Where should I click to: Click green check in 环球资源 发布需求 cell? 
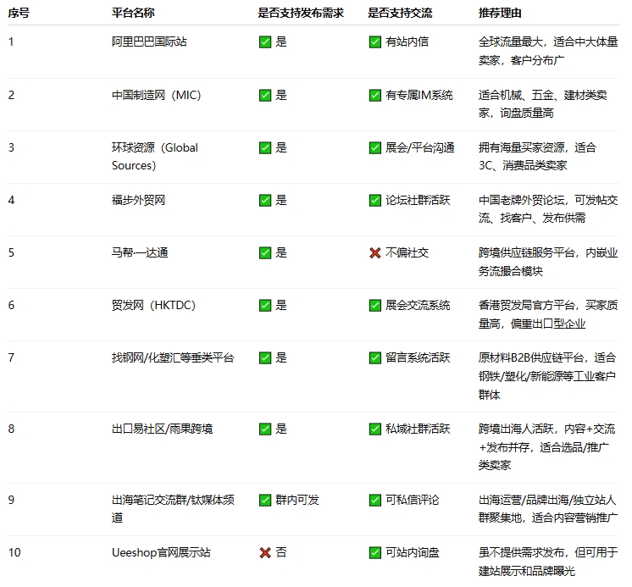pos(265,148)
